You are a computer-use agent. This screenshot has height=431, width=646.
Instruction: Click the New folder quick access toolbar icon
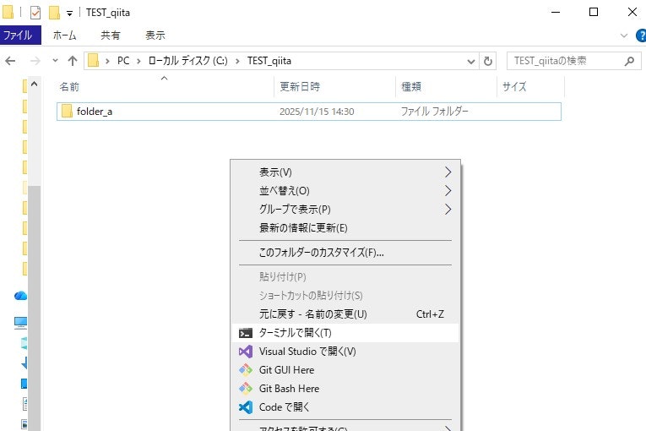tap(54, 13)
